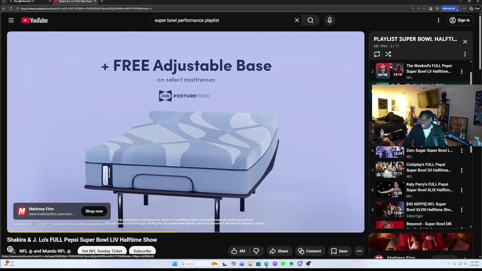The width and height of the screenshot is (482, 271).
Task: Close the playlist panel
Action: [465, 42]
